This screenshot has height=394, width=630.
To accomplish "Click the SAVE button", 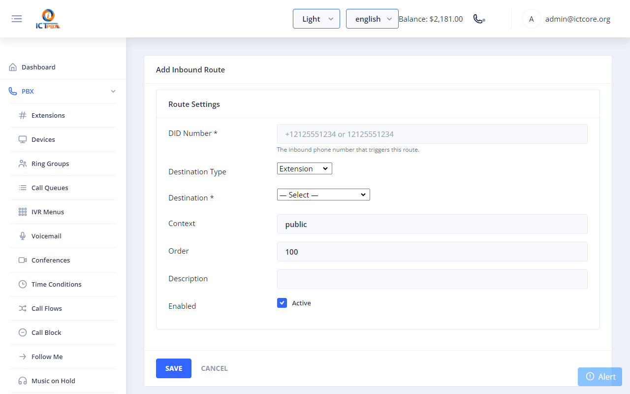I will pyautogui.click(x=174, y=368).
